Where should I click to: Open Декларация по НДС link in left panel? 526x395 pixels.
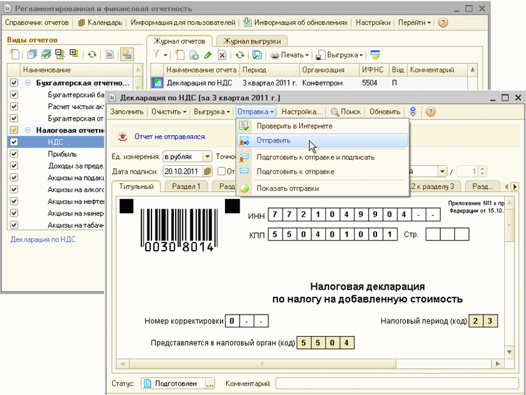(x=43, y=239)
